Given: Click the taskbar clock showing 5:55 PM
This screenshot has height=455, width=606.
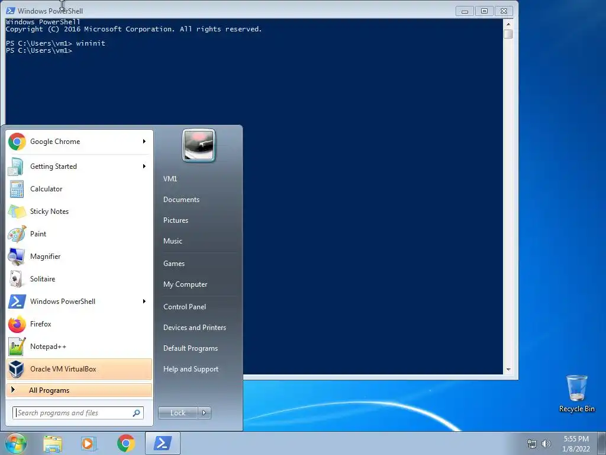Looking at the screenshot, I should 576,444.
